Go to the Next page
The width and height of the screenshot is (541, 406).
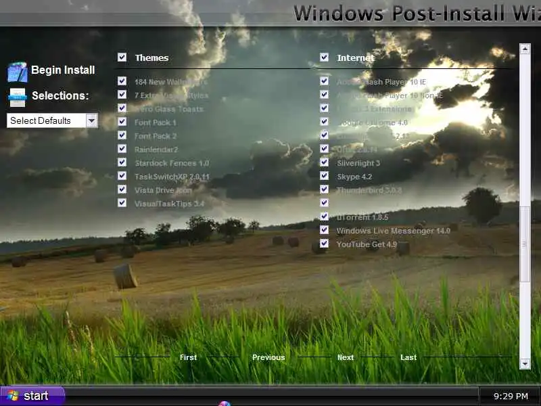click(346, 357)
